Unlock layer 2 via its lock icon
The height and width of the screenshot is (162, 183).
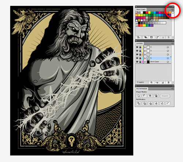tap(140, 54)
